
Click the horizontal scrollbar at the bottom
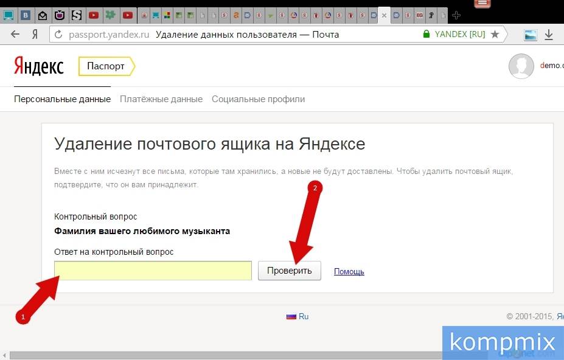[x=226, y=355]
